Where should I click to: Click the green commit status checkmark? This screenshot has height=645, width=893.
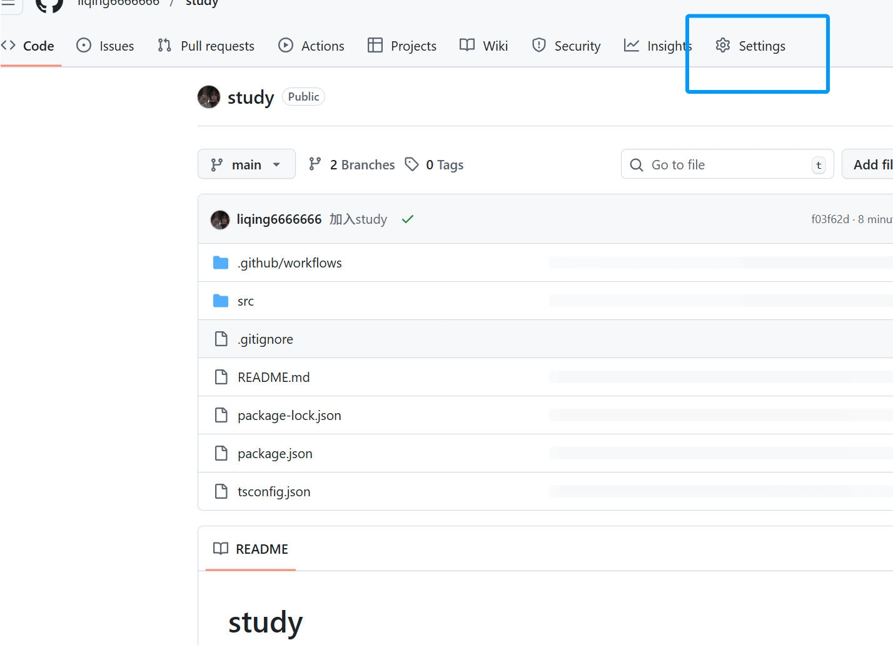408,219
